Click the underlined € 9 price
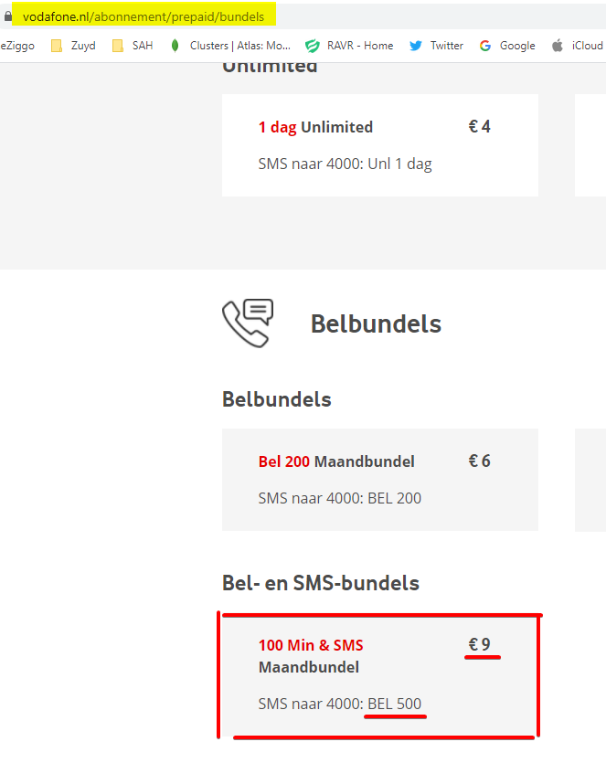The image size is (606, 763). (x=480, y=644)
